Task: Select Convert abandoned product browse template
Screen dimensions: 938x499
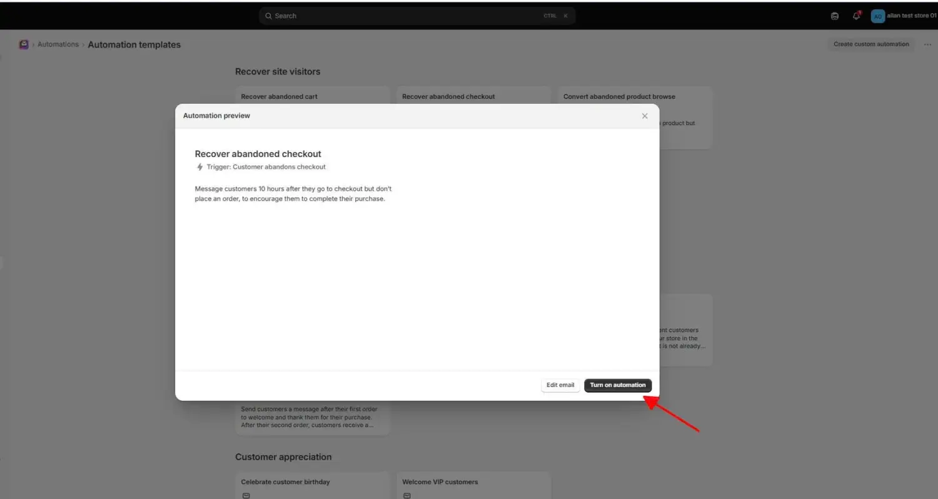Action: (635, 118)
